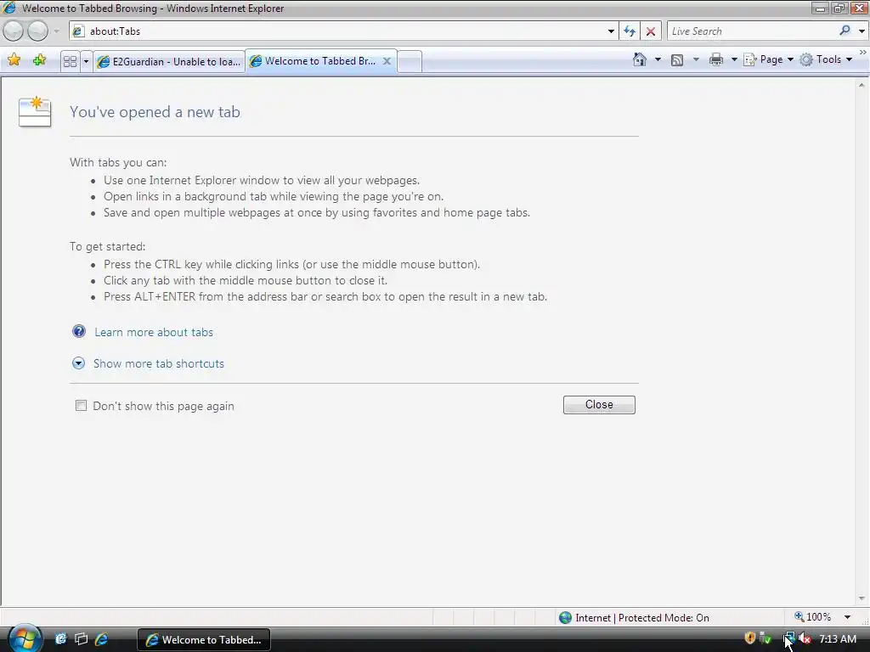870x652 pixels.
Task: Click the help question mark icon
Action: point(79,332)
